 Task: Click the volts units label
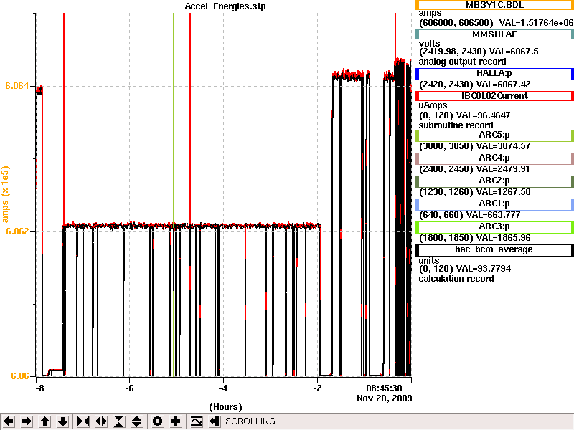pyautogui.click(x=429, y=44)
